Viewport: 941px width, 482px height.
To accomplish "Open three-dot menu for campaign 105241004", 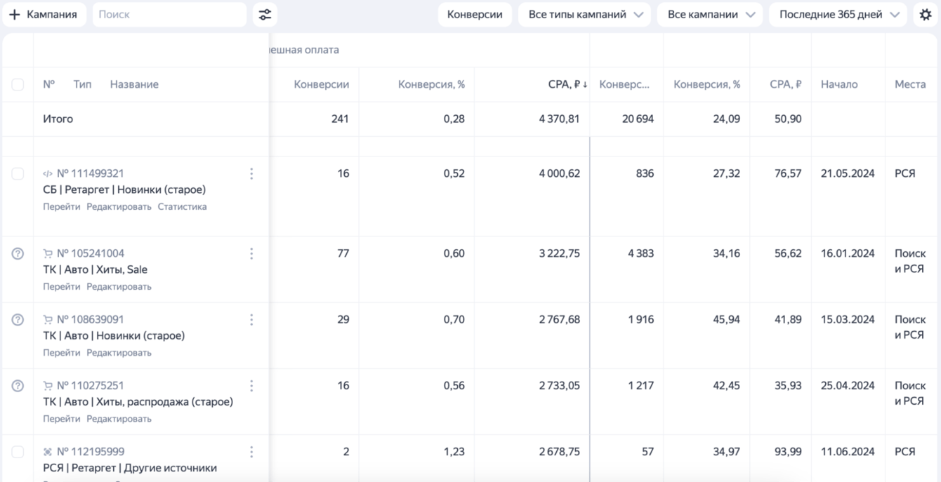I will click(x=251, y=253).
